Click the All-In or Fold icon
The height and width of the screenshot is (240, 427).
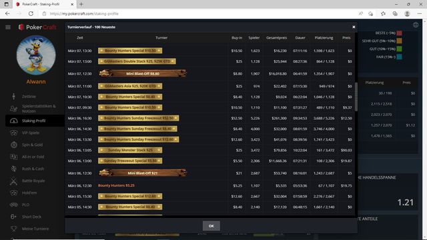click(13, 157)
